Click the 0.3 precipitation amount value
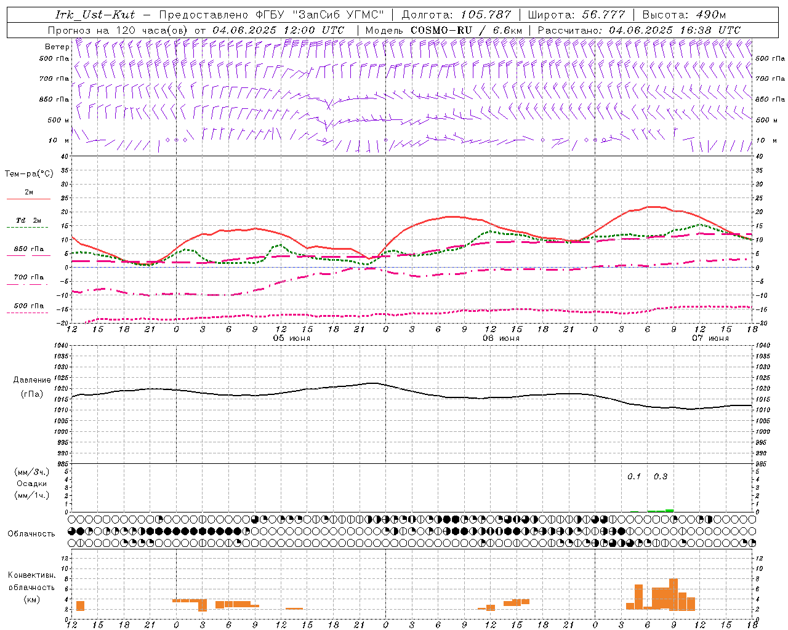Image resolution: width=788 pixels, height=630 pixels. pyautogui.click(x=661, y=477)
